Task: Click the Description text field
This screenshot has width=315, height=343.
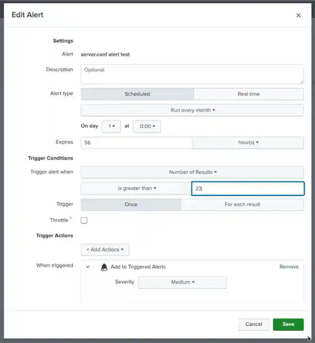Action: click(x=192, y=74)
